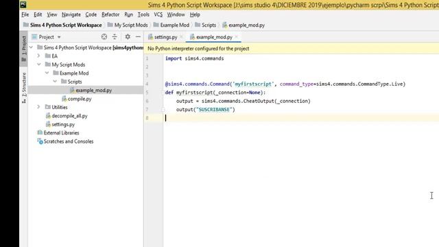This screenshot has height=247, width=439.
Task: Toggle the 1: Project side tab
Action: (x=24, y=49)
